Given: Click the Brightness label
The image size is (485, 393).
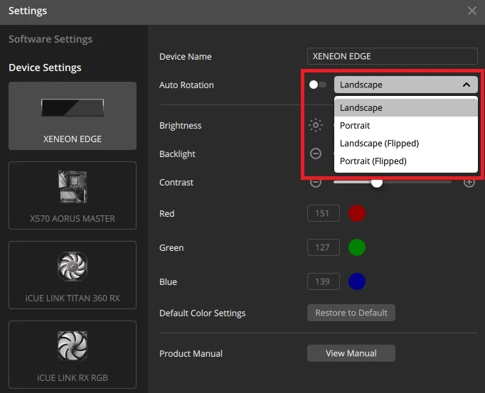Looking at the screenshot, I should [x=181, y=126].
